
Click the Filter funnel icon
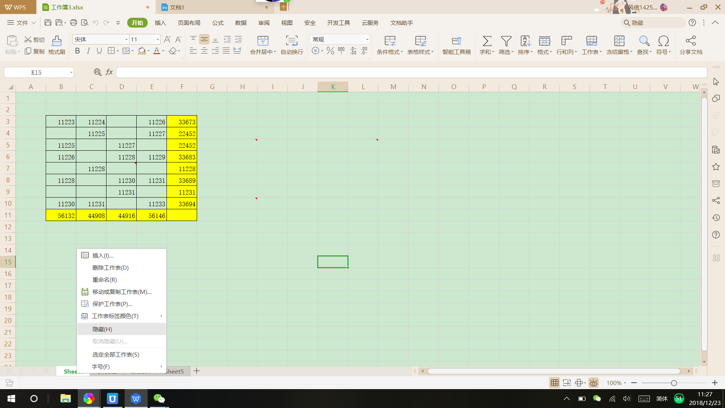pyautogui.click(x=506, y=41)
